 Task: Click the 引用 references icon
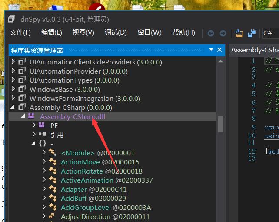coord(43,134)
